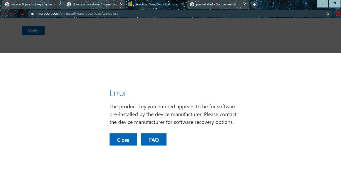Open the Chrome profile avatar
Viewport: 341px width, 177px height.
pyautogui.click(x=338, y=13)
